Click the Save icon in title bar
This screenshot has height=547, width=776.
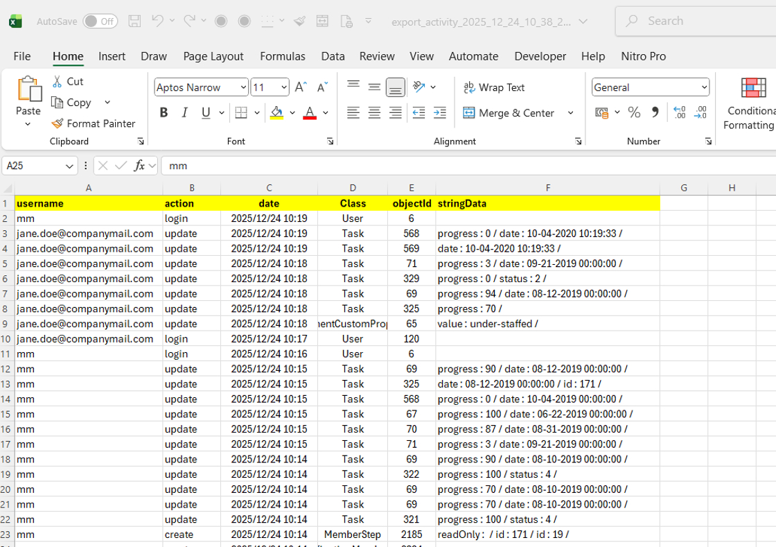click(135, 21)
